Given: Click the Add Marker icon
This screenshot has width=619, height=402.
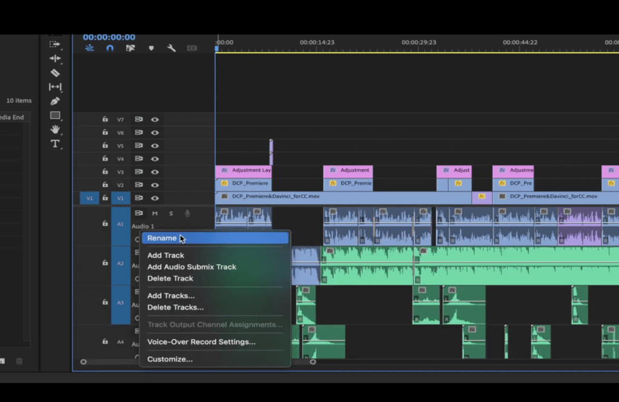Looking at the screenshot, I should [152, 48].
